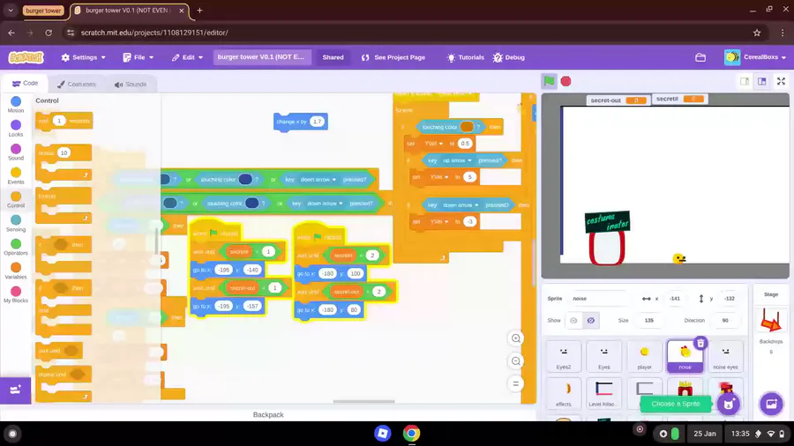Click dark blue touching color swatch in lower row

tap(251, 204)
